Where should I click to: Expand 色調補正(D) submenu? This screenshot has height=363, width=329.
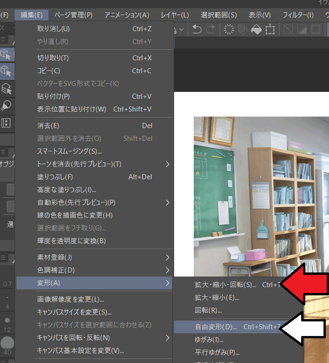pyautogui.click(x=95, y=270)
